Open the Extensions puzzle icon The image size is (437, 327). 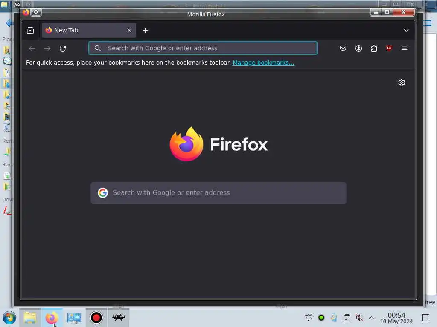[x=374, y=48]
